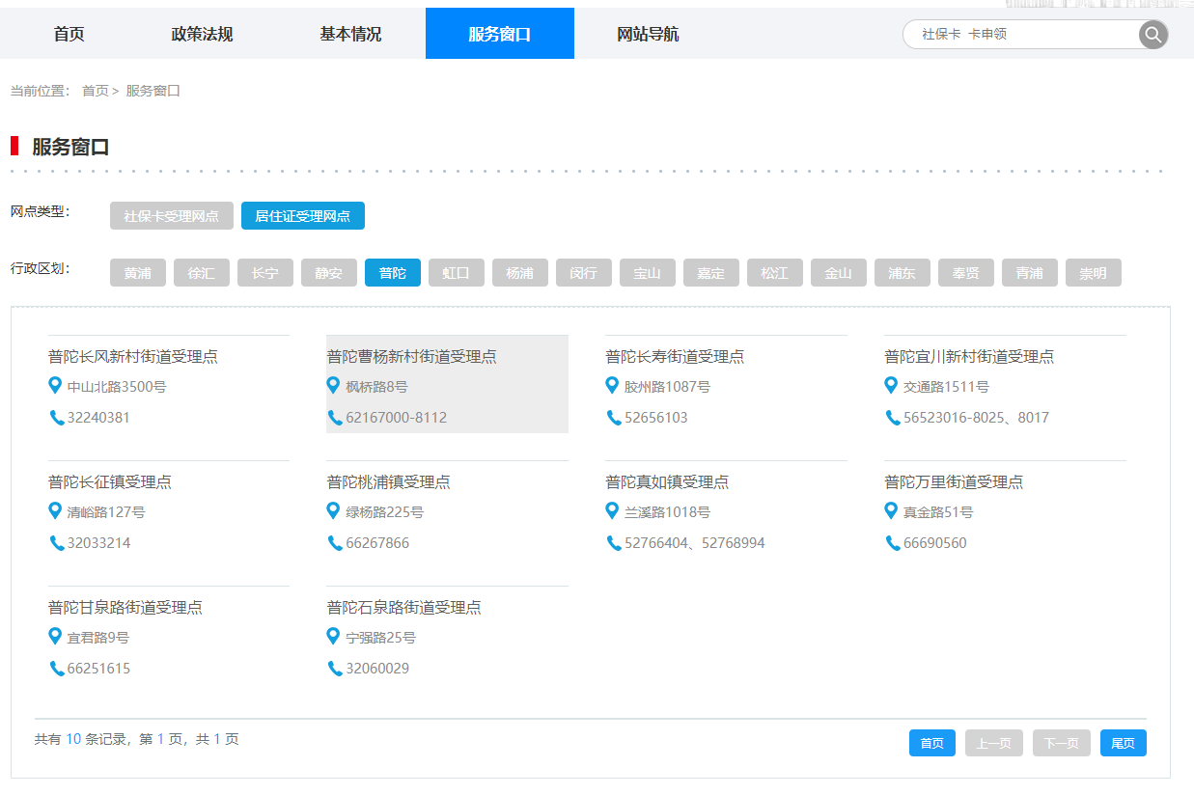1194x795 pixels.
Task: Click location pin icon beside 兰溪路1018号
Action: pyautogui.click(x=612, y=511)
